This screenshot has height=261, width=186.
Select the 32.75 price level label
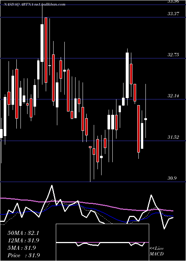[173, 55]
